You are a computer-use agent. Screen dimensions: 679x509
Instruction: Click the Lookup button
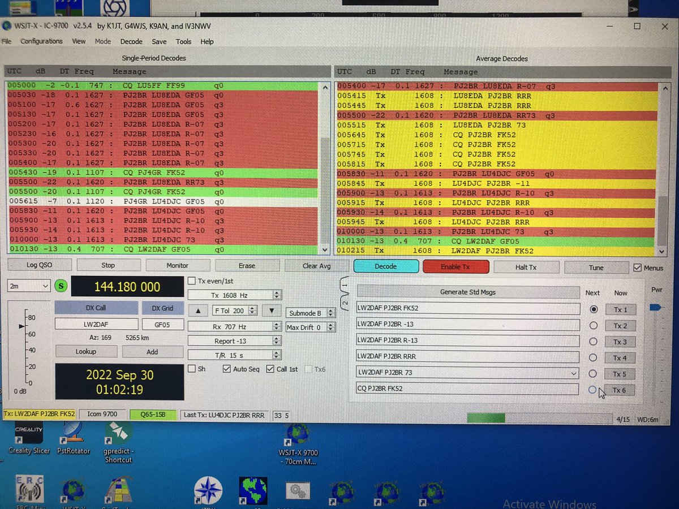pyautogui.click(x=86, y=351)
